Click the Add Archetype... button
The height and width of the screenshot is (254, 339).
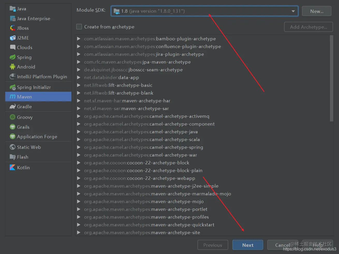click(308, 27)
